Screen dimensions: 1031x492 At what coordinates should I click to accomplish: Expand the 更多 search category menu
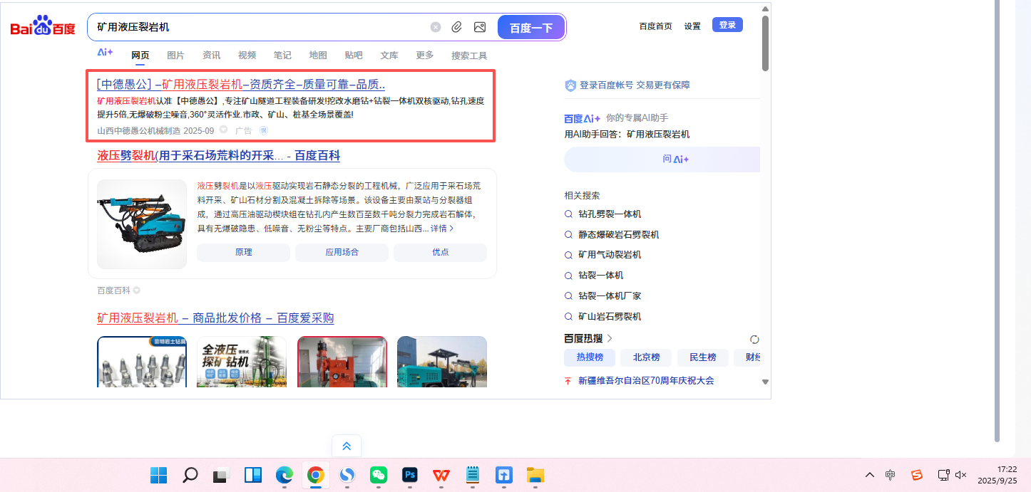(425, 56)
